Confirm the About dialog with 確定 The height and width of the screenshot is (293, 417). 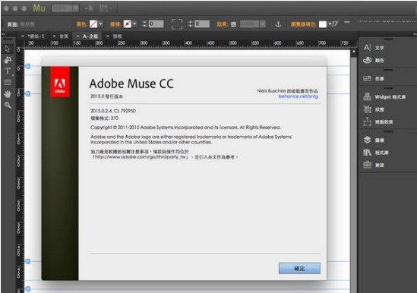299,268
